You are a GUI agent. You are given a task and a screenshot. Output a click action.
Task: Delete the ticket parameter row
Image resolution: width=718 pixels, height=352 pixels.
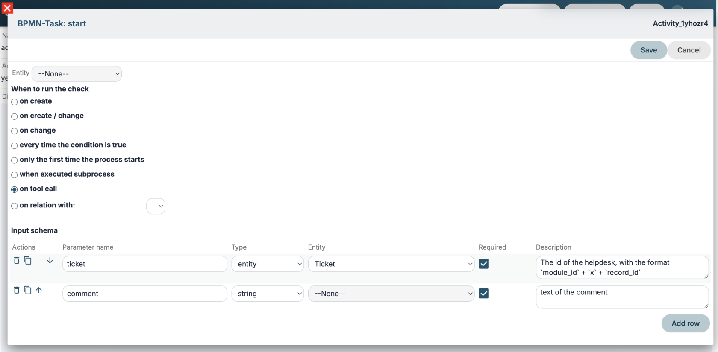17,260
